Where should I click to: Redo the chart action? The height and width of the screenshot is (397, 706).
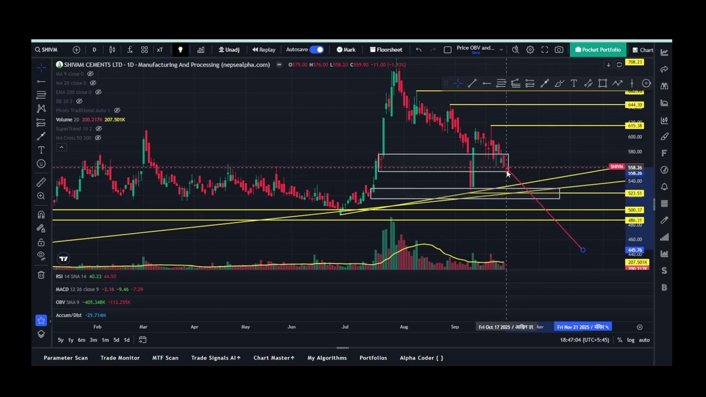coord(433,50)
